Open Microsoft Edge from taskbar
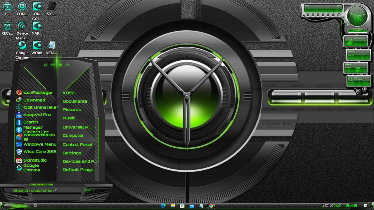The width and height of the screenshot is (374, 210). (x=163, y=206)
